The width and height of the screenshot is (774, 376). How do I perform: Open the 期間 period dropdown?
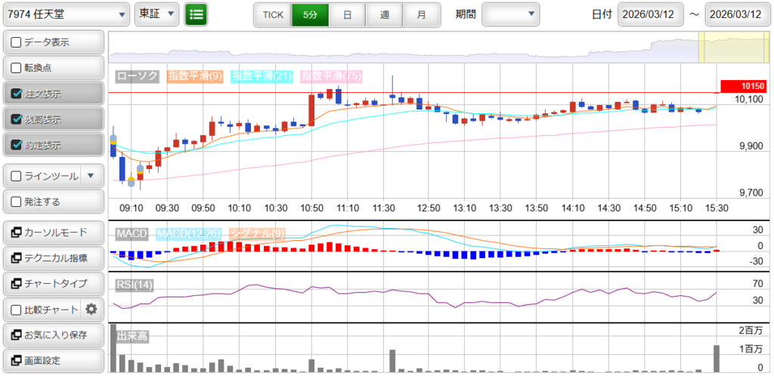point(511,14)
